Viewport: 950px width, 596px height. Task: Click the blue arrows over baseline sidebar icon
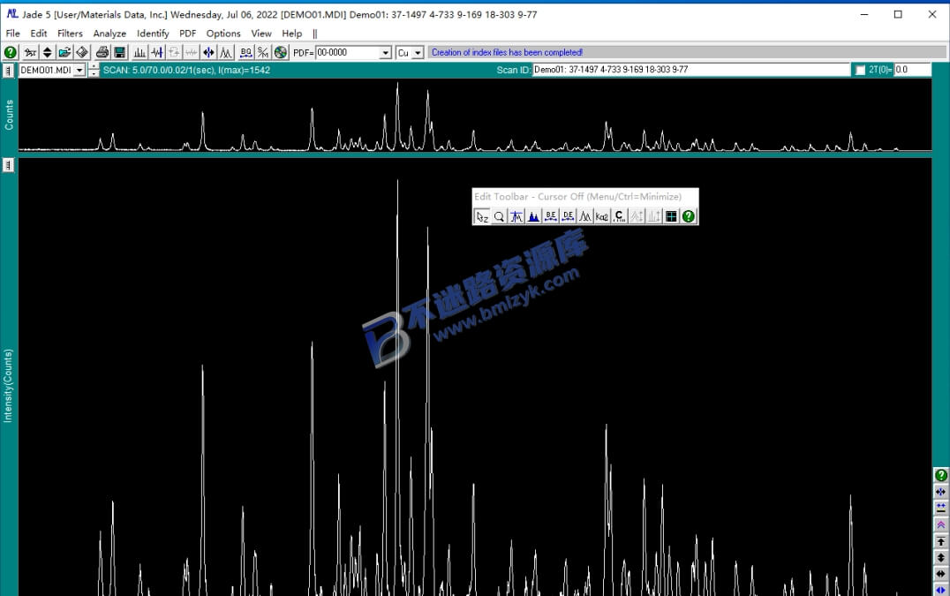click(941, 509)
